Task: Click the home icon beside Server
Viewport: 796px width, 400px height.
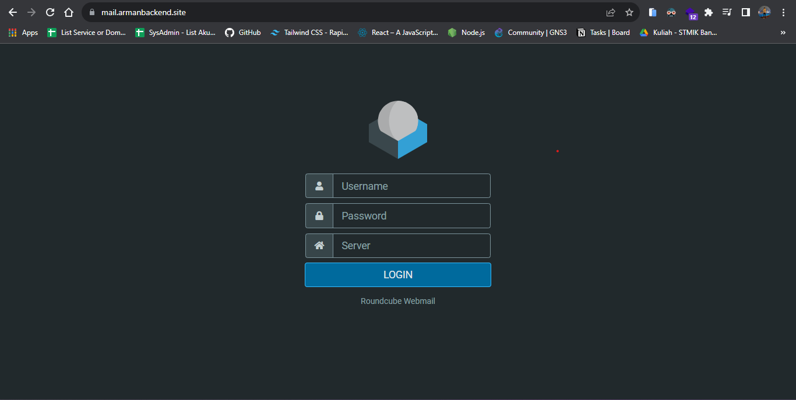Action: coord(319,246)
